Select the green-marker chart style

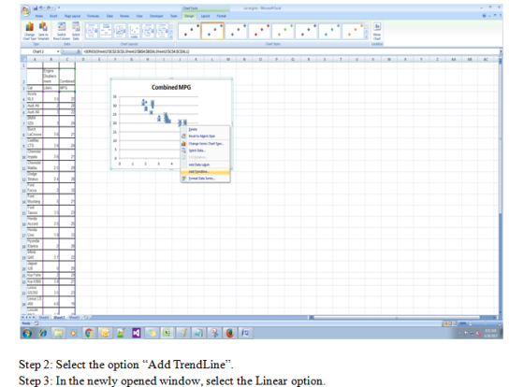point(283,31)
